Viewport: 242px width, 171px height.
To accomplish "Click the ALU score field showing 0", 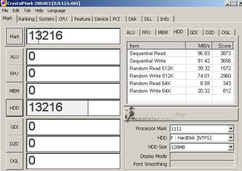I will (x=73, y=57).
